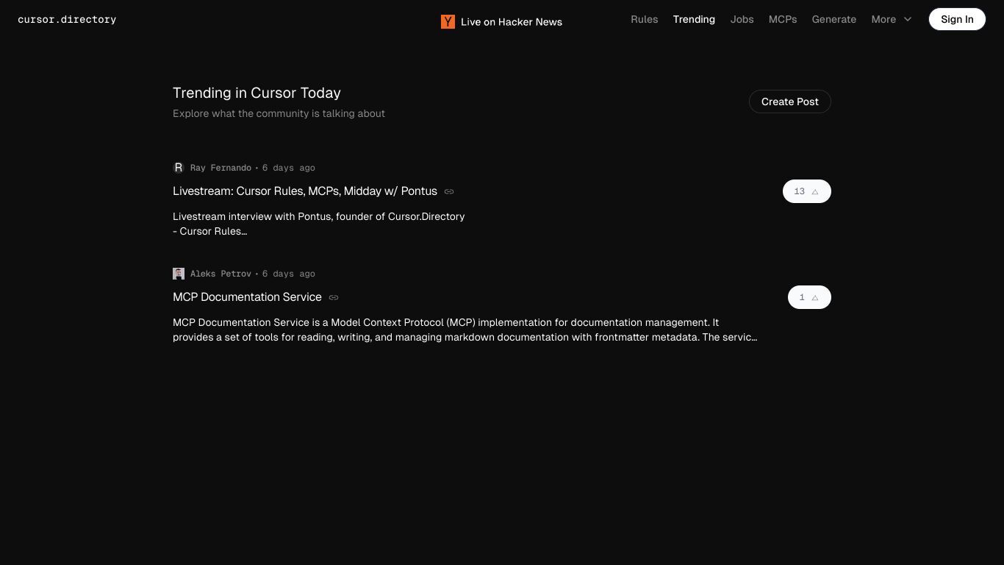Expand the More menu chevron
The image size is (1004, 565).
tap(908, 19)
